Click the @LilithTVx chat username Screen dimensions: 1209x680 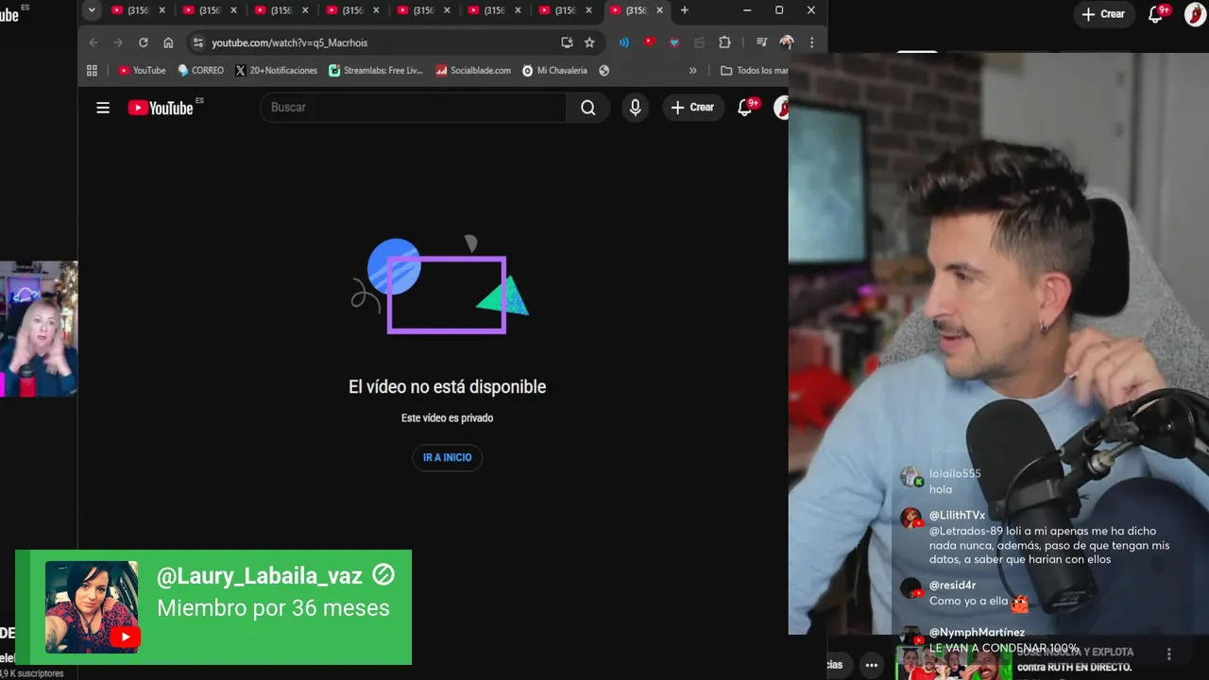(x=957, y=516)
